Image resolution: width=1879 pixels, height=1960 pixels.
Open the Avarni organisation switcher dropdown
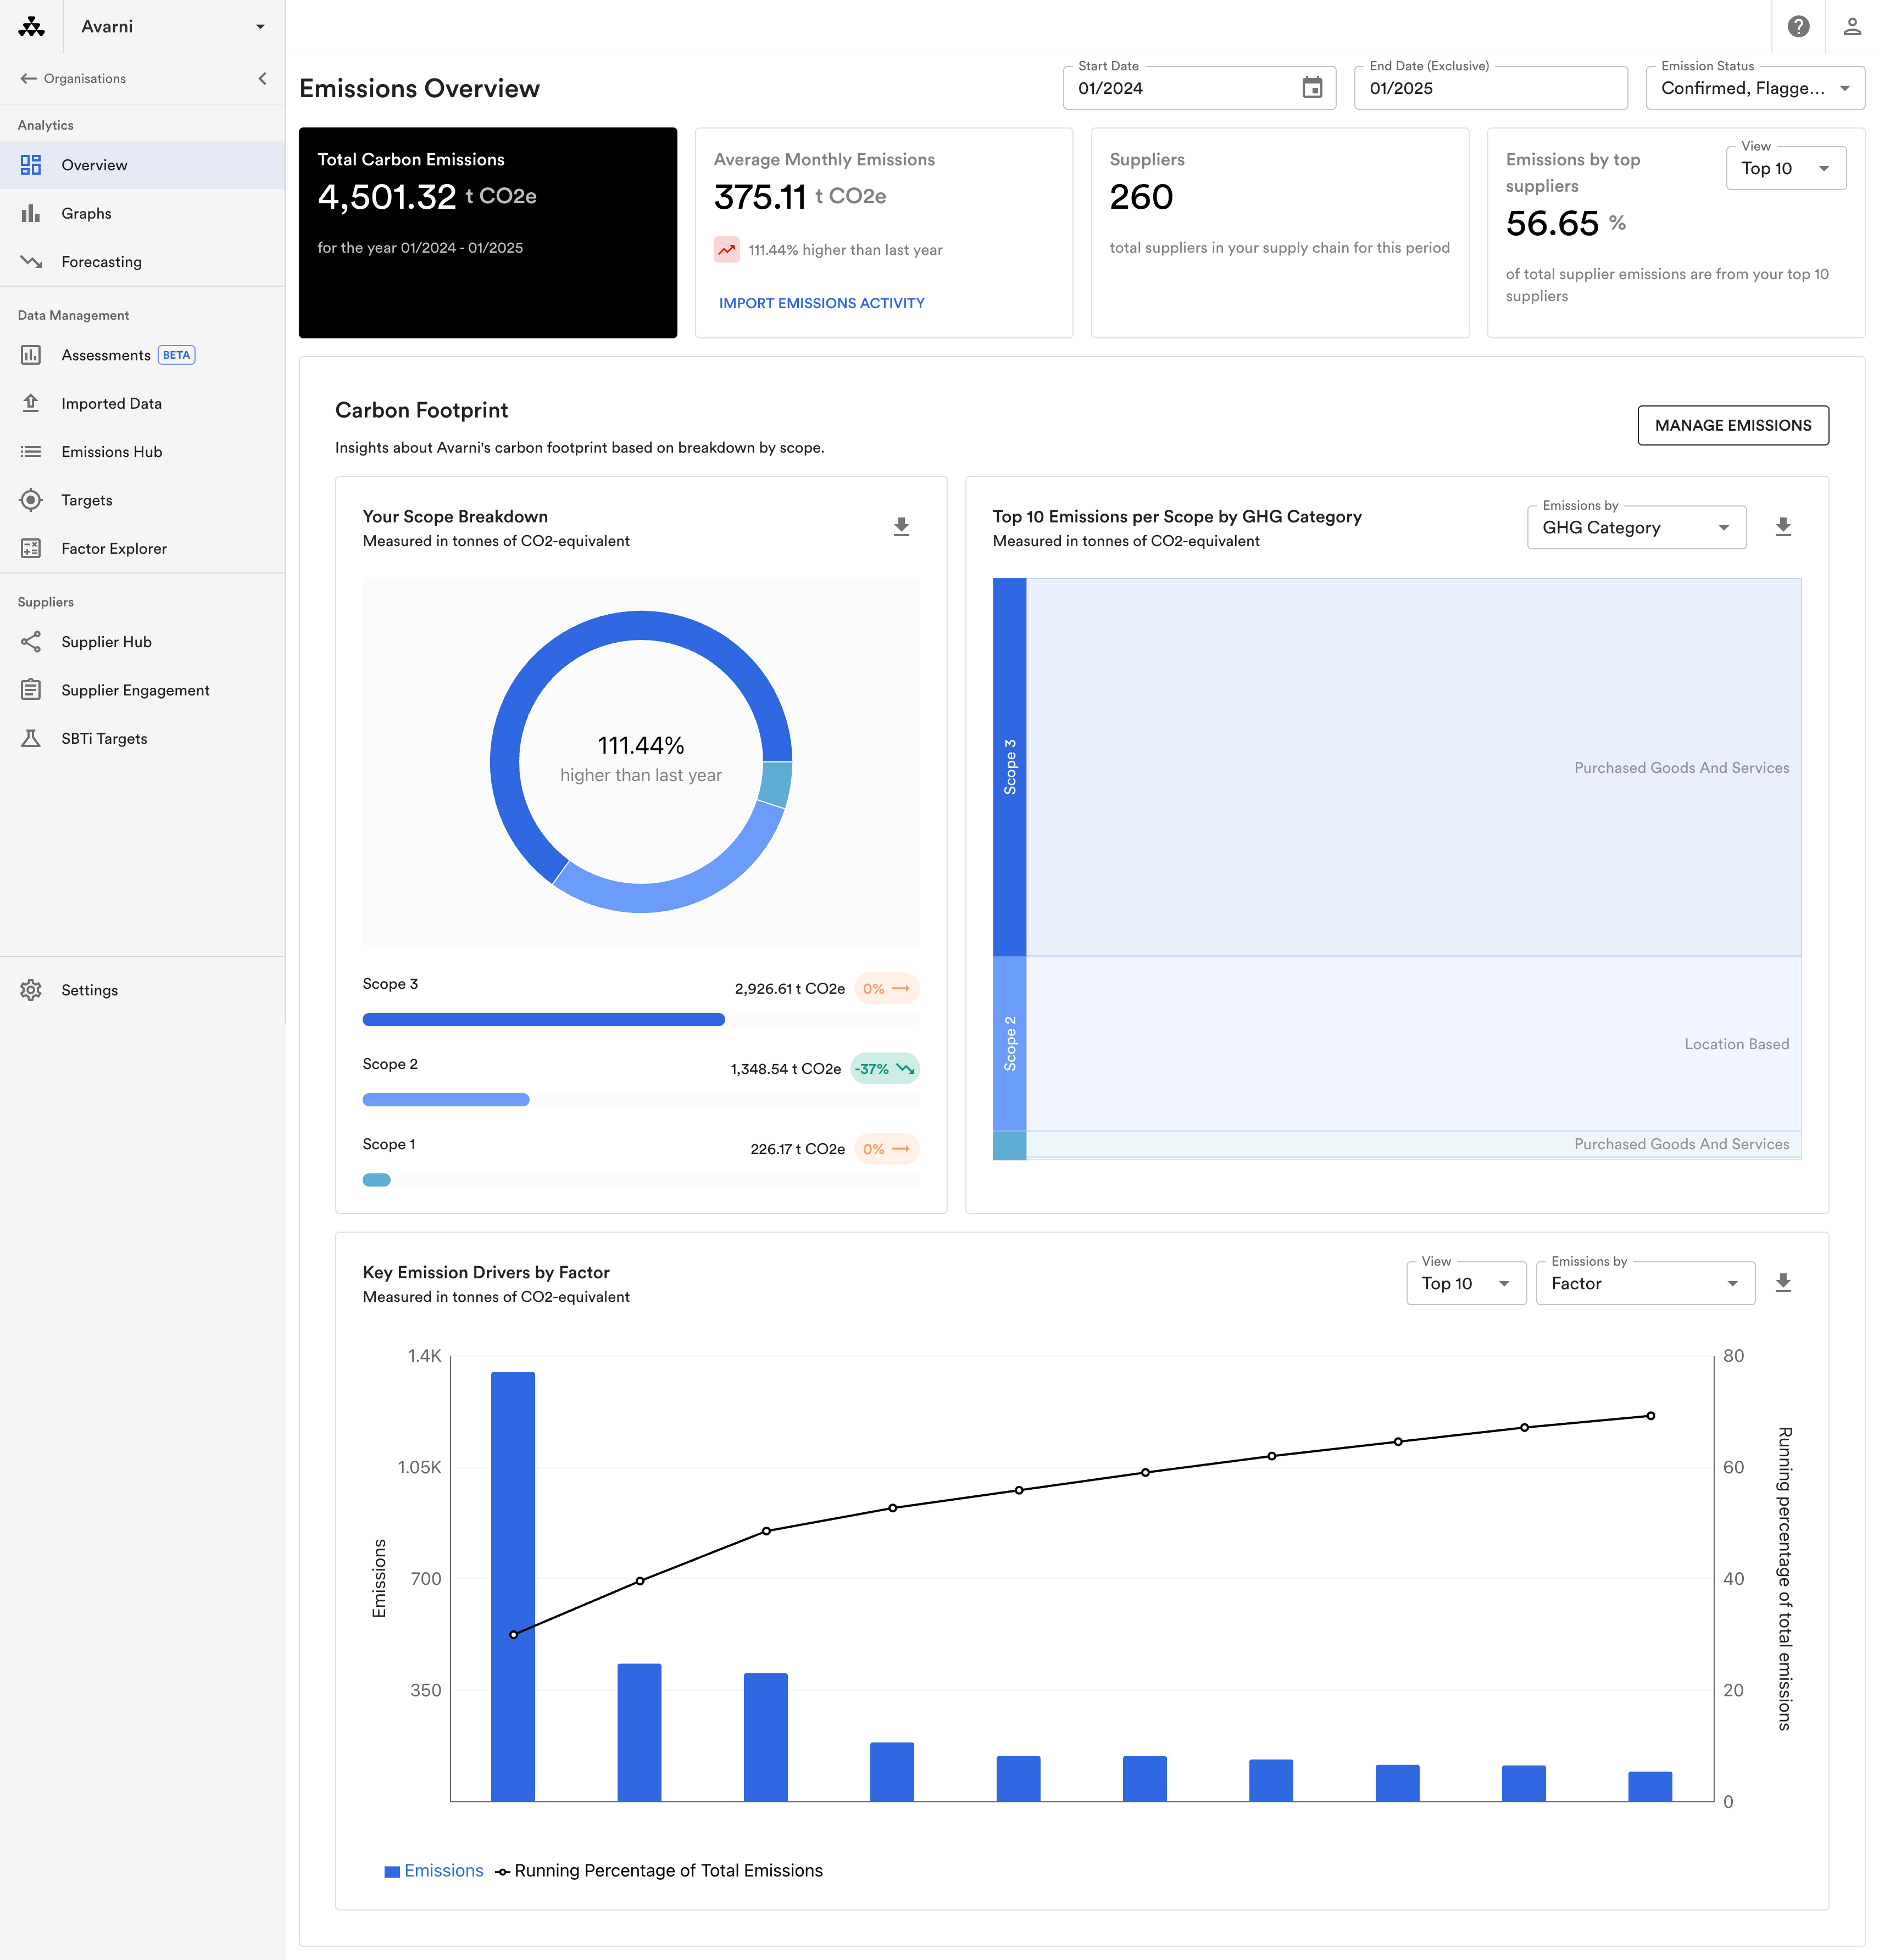(x=174, y=27)
